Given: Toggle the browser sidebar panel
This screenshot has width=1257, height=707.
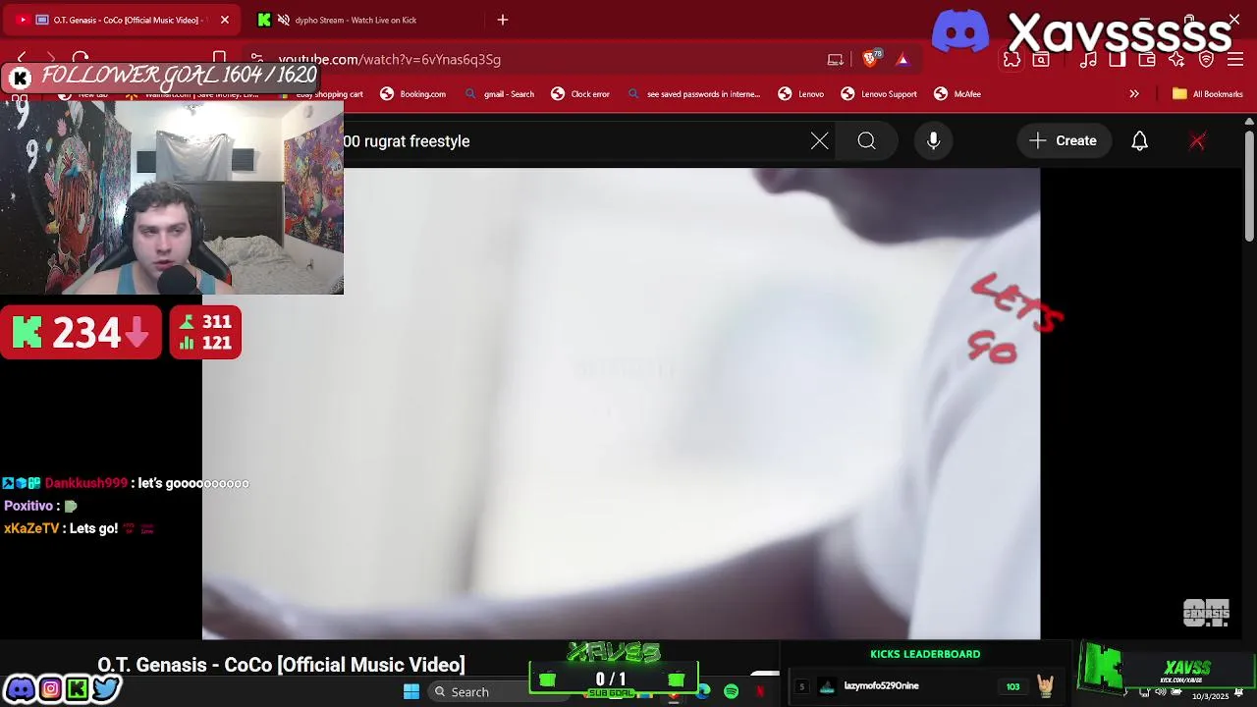Looking at the screenshot, I should point(1118,60).
